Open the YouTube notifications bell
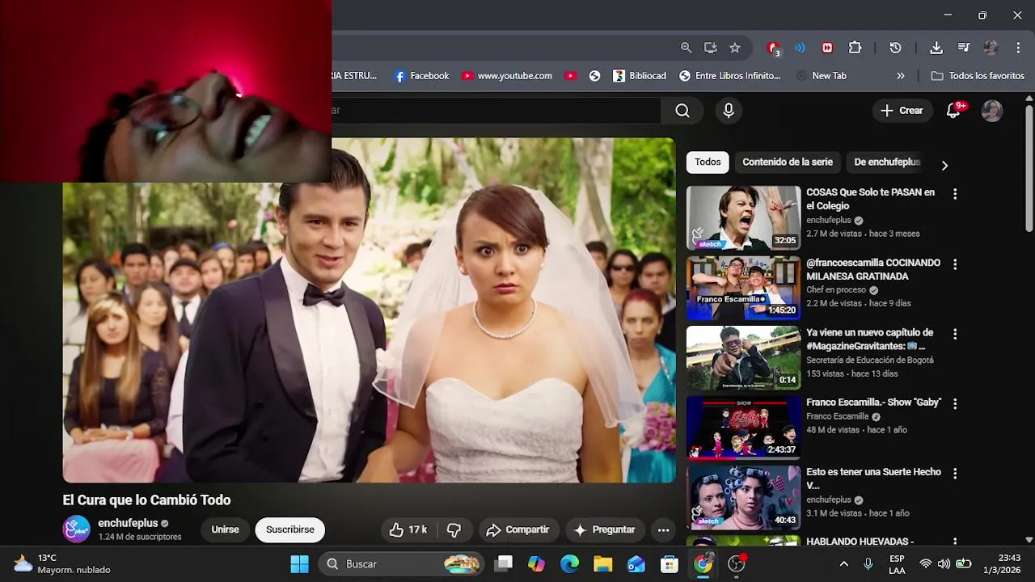This screenshot has width=1035, height=582. click(x=953, y=111)
